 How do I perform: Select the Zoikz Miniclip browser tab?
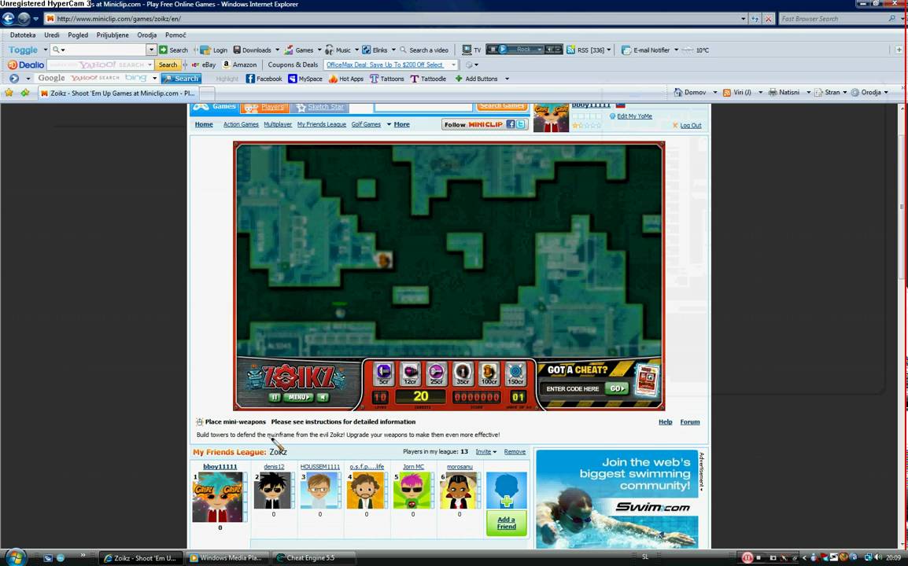point(118,93)
